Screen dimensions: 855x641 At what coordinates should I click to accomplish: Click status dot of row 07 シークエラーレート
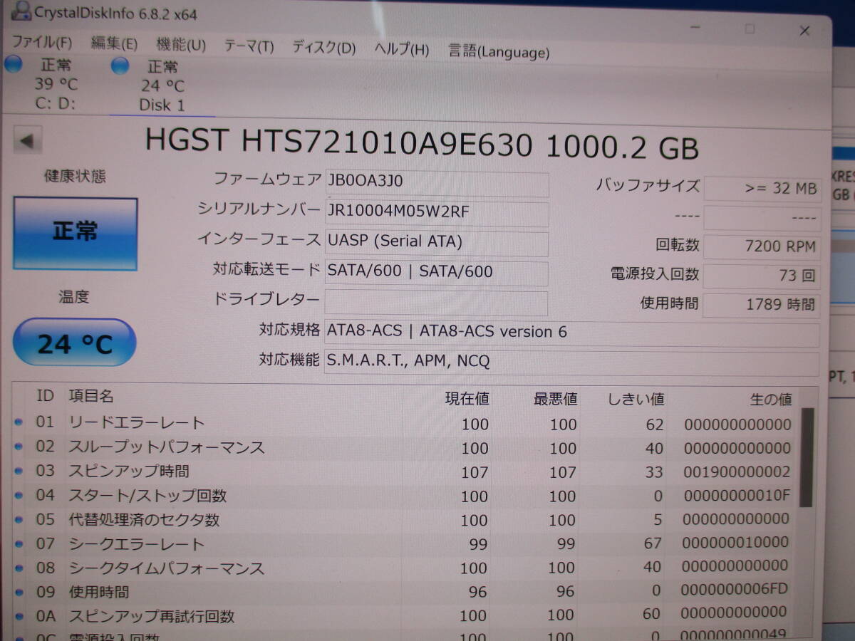click(x=19, y=544)
